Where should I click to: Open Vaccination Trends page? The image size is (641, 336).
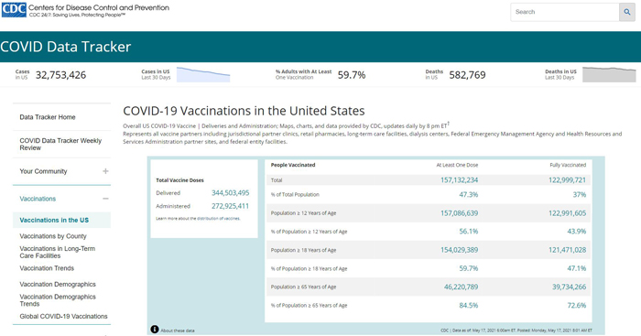coord(47,268)
